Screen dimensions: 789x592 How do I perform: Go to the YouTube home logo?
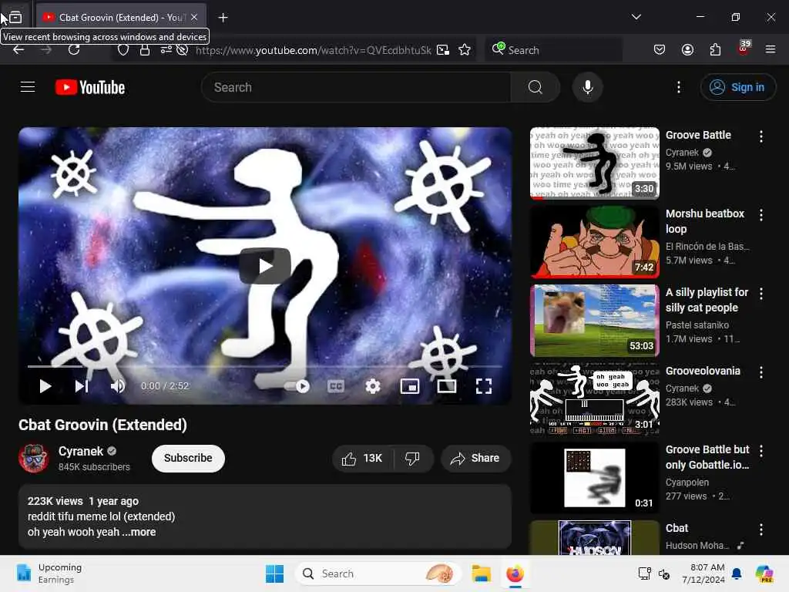tap(90, 88)
